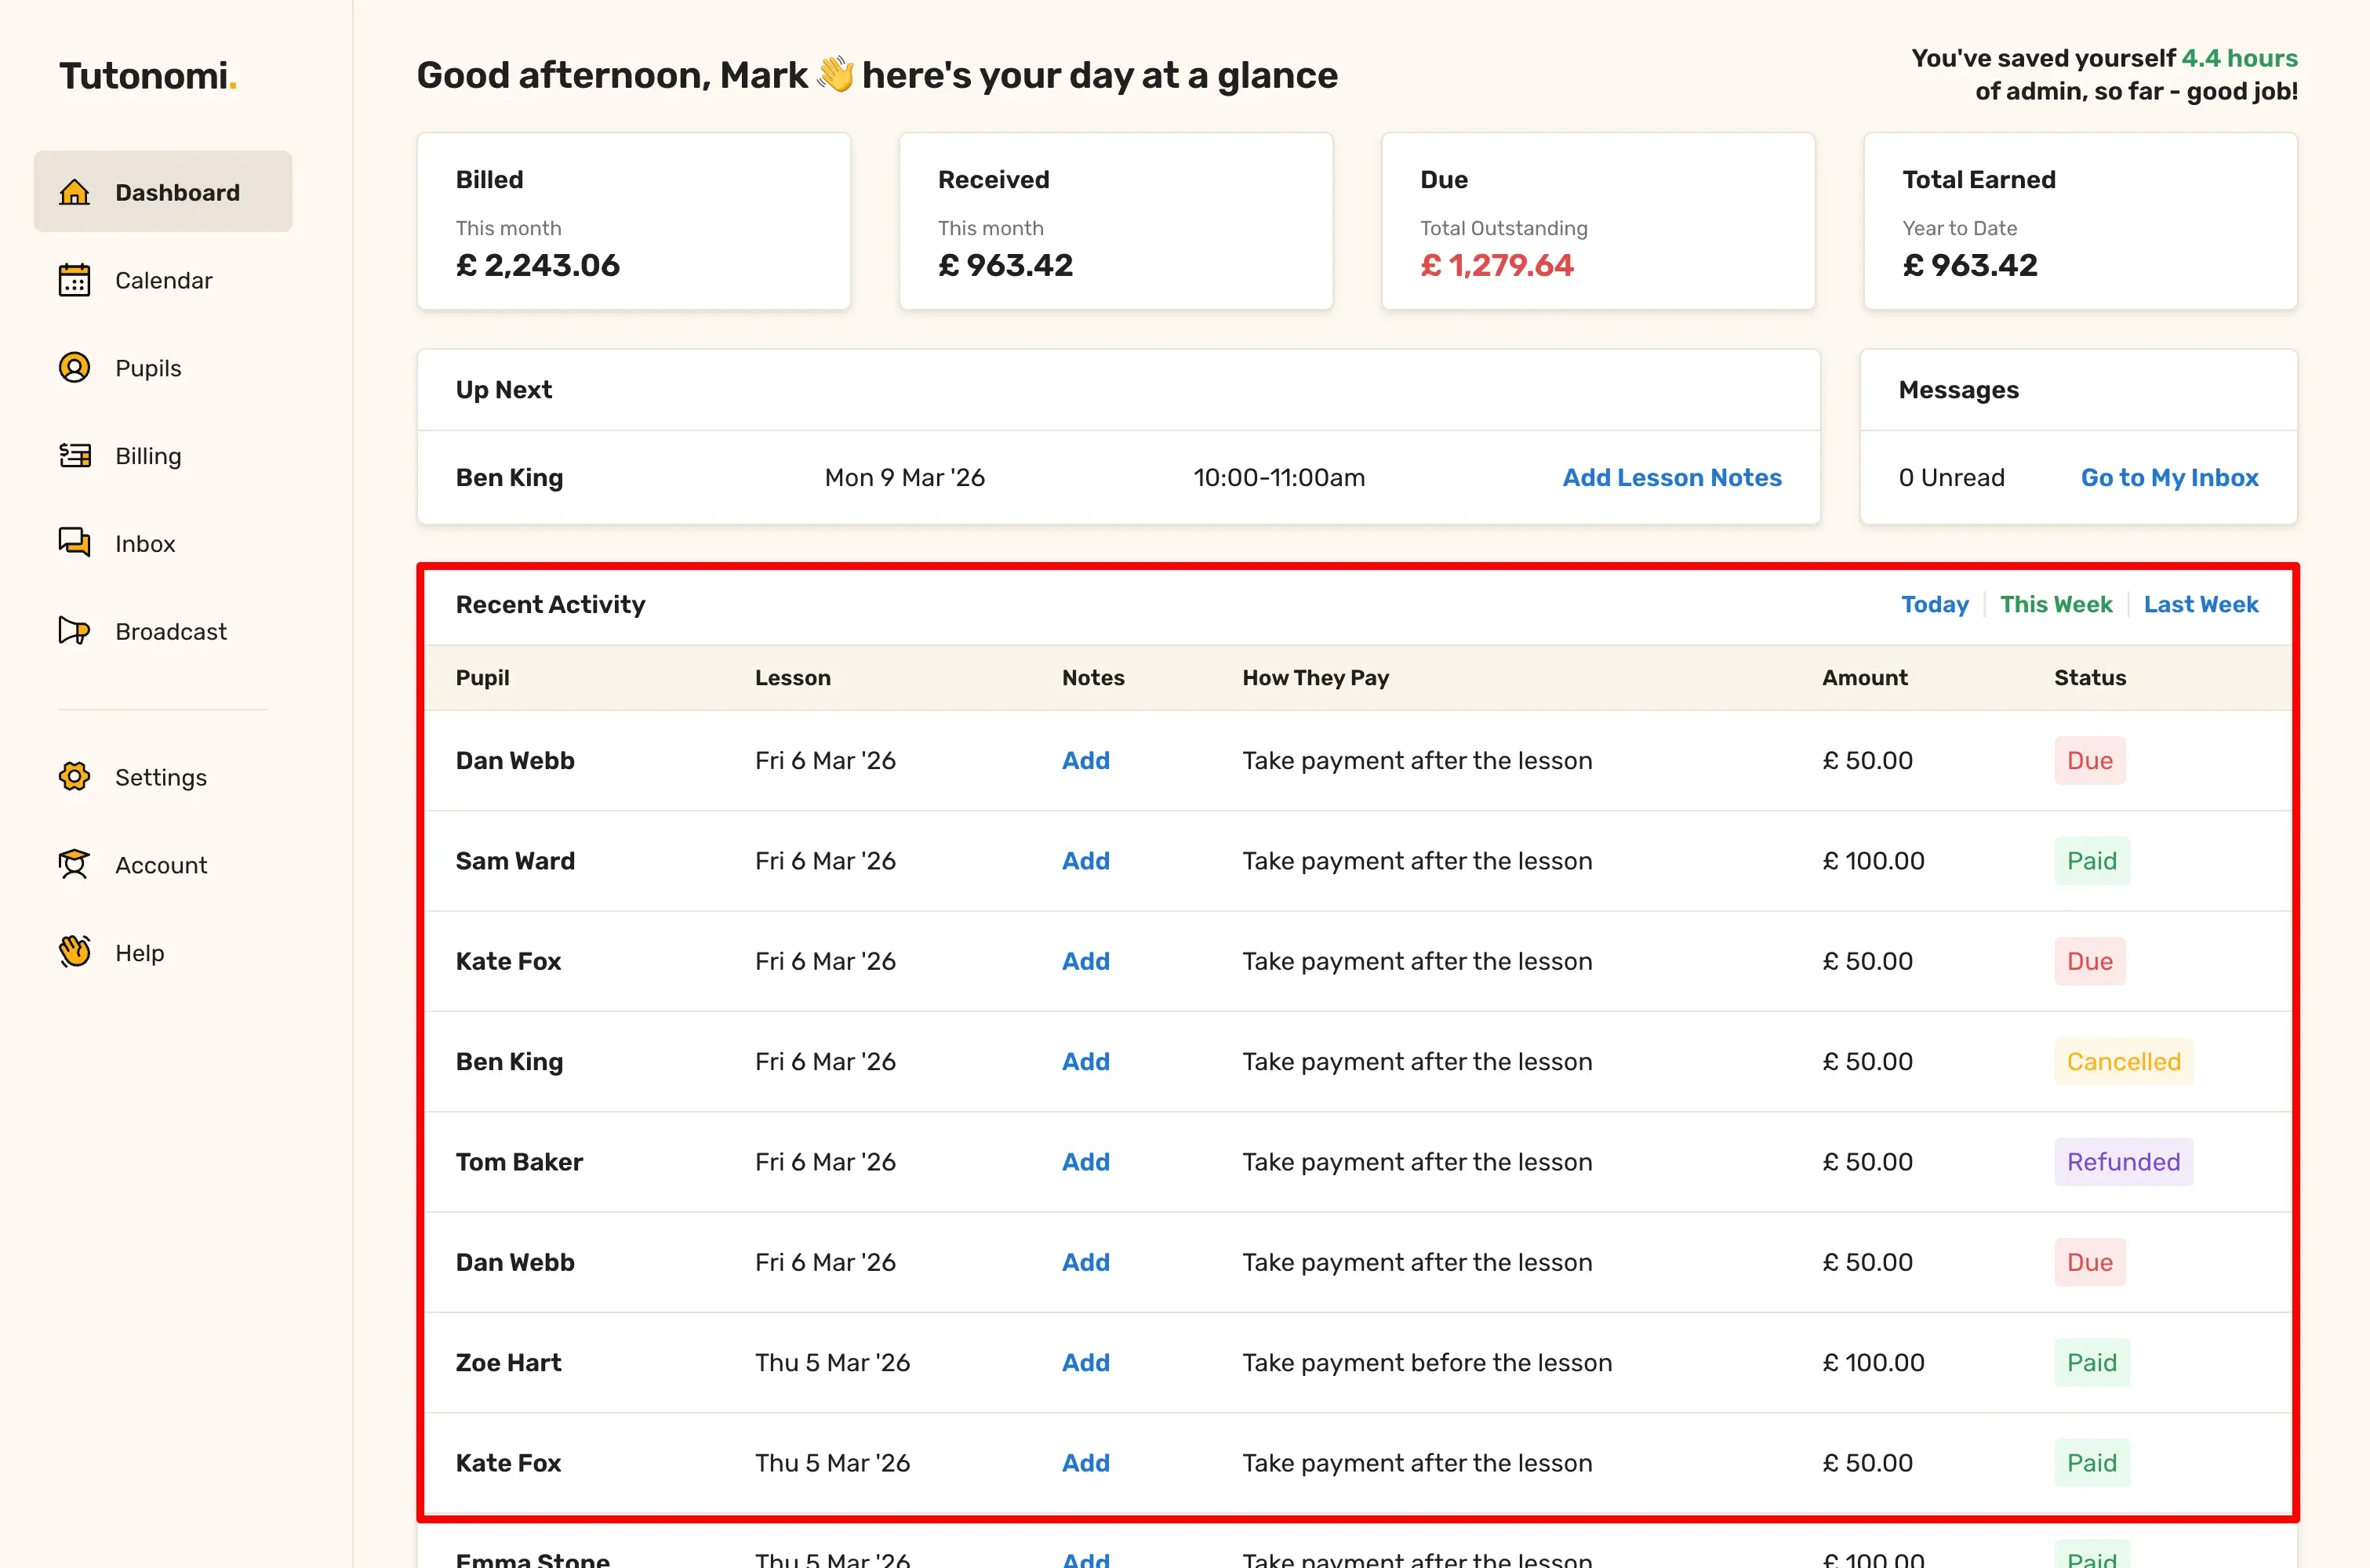The image size is (2370, 1568).
Task: Open Inbox using chat bubbles icon
Action: pos(74,543)
